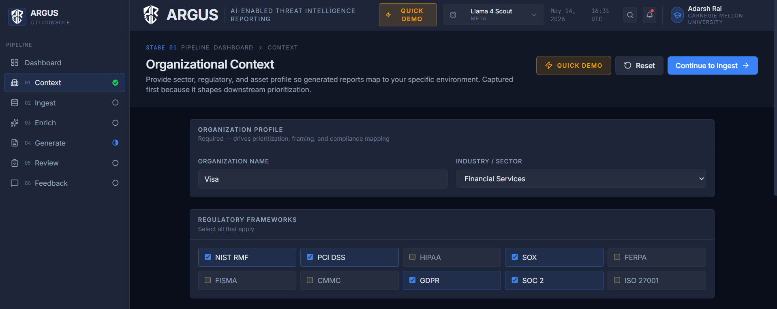This screenshot has height=309, width=777.
Task: Select the FISMA framework checkbox
Action: [x=208, y=280]
